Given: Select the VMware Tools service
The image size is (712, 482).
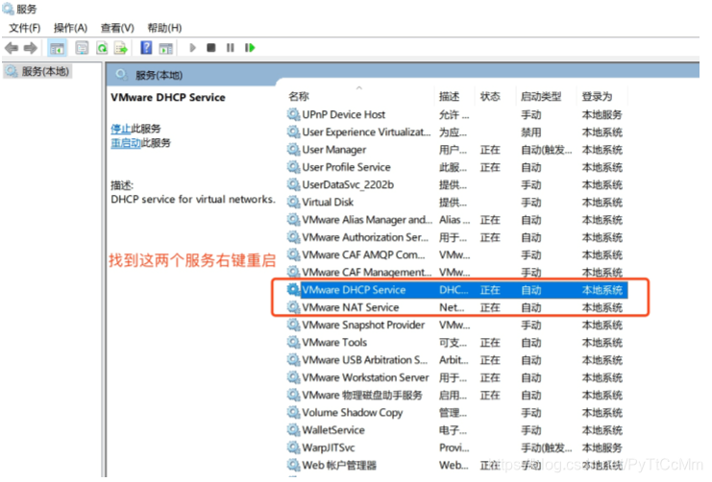Looking at the screenshot, I should pyautogui.click(x=456, y=342).
